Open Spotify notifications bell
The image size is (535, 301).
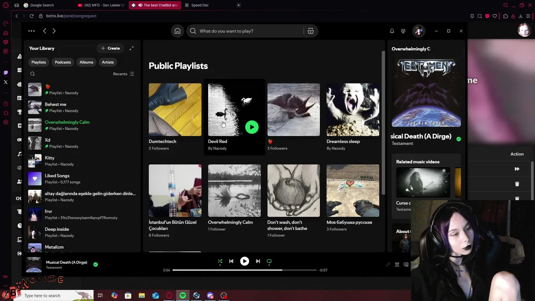click(392, 31)
